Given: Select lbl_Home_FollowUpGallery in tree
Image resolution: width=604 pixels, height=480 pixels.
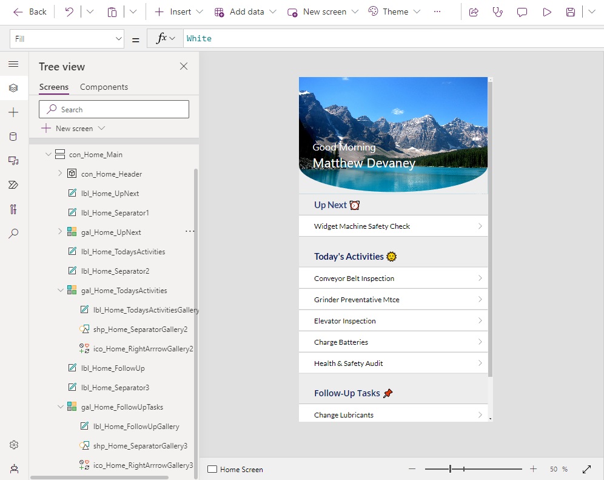Looking at the screenshot, I should click(136, 427).
